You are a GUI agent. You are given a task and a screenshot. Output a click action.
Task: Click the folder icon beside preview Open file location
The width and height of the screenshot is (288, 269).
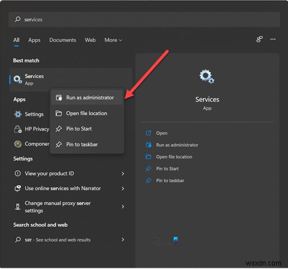(149, 157)
